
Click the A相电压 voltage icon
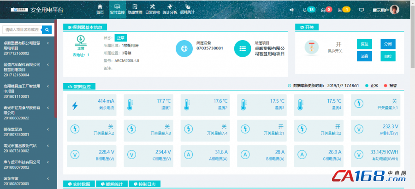pos(359,129)
